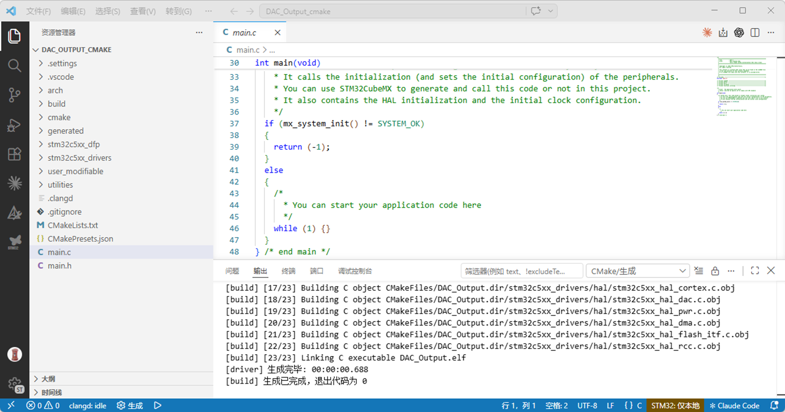Click the ChatGPT icon in editor toolbar
The height and width of the screenshot is (412, 785).
pyautogui.click(x=739, y=33)
